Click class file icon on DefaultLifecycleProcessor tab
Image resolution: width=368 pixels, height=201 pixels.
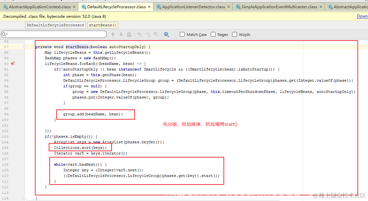click(x=84, y=7)
